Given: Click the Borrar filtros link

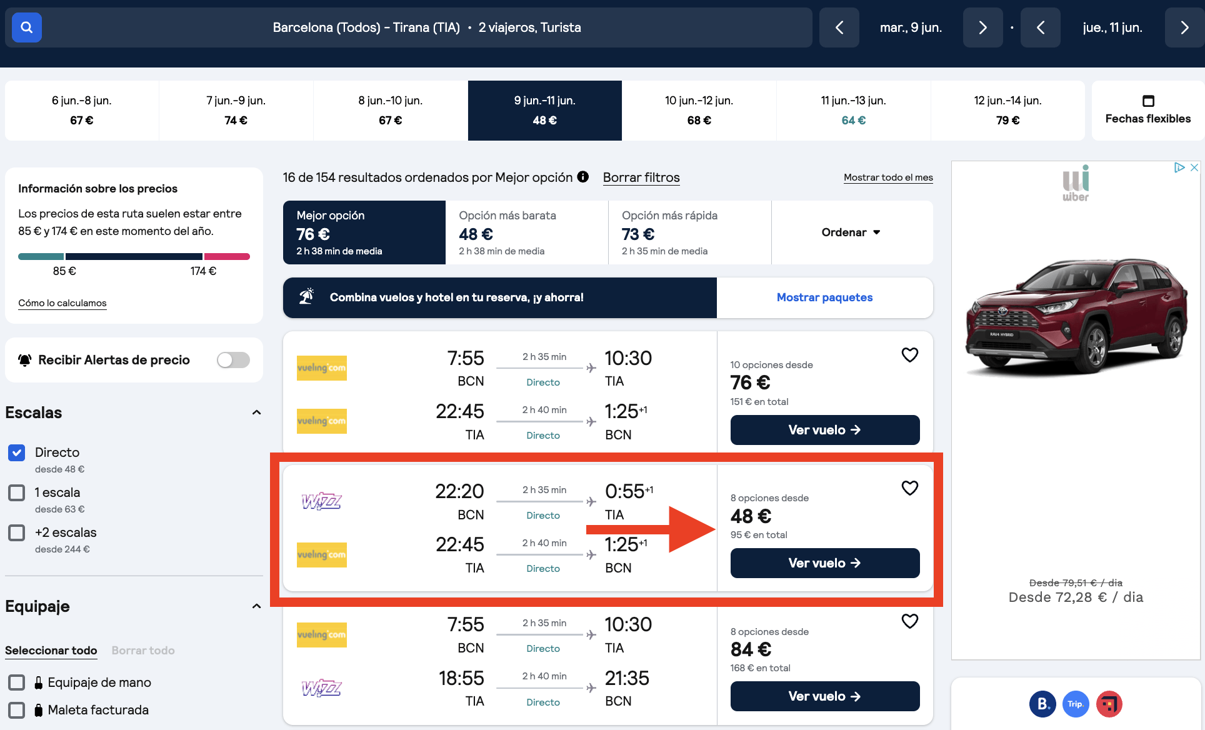Looking at the screenshot, I should coord(641,177).
